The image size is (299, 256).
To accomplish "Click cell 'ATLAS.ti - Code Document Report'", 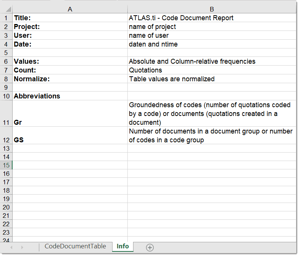I will (x=212, y=18).
